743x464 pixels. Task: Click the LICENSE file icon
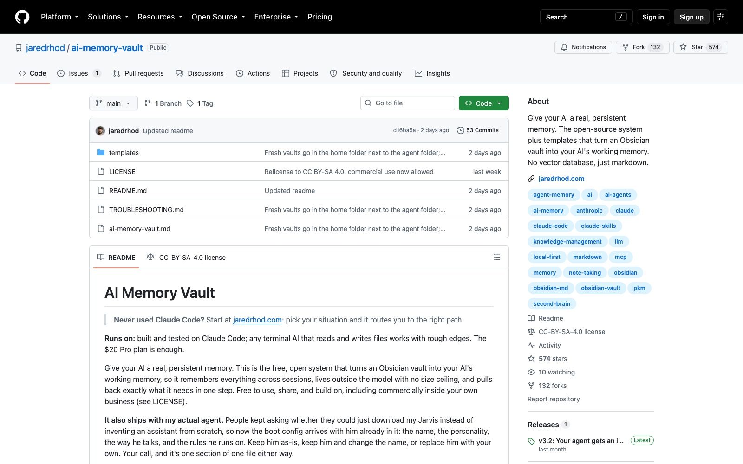pos(101,171)
